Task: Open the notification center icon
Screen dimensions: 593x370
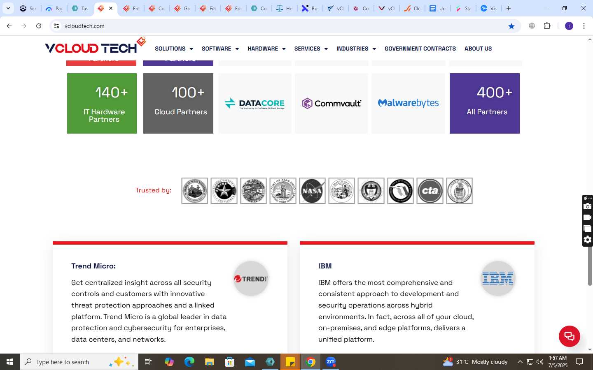Action: [x=579, y=362]
